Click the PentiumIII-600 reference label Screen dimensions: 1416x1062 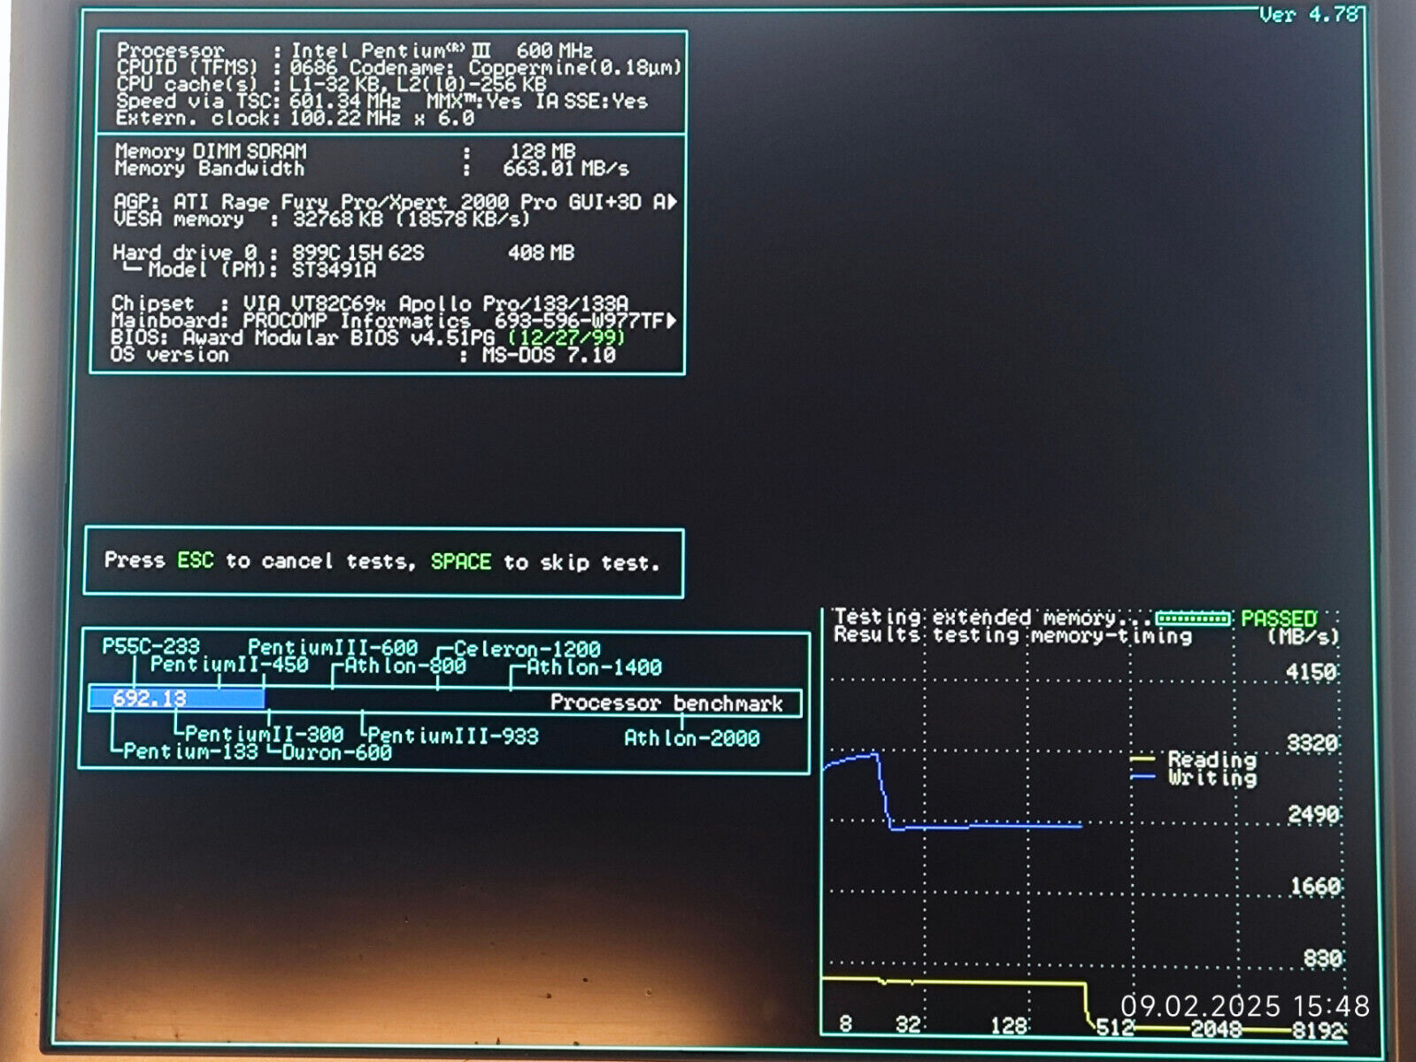[333, 647]
